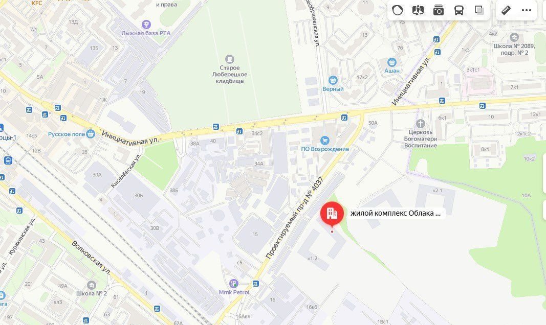Screen dimensions: 546x325
Task: Open Церковь Богоматери Воспитание marker
Action: [x=421, y=123]
